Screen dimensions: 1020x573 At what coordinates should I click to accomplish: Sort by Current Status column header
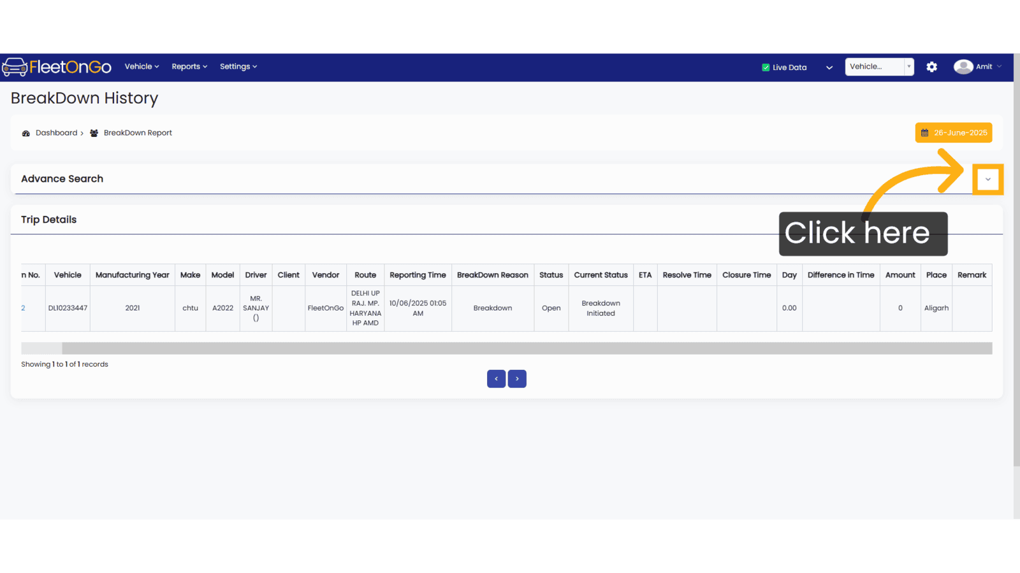tap(601, 275)
